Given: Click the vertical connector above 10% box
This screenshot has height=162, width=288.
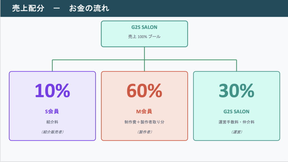Looking at the screenshot, I should point(52,66).
